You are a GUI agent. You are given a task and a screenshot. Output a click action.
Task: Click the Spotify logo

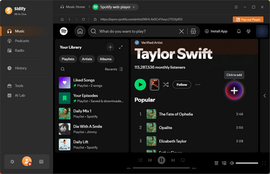[x=63, y=31]
